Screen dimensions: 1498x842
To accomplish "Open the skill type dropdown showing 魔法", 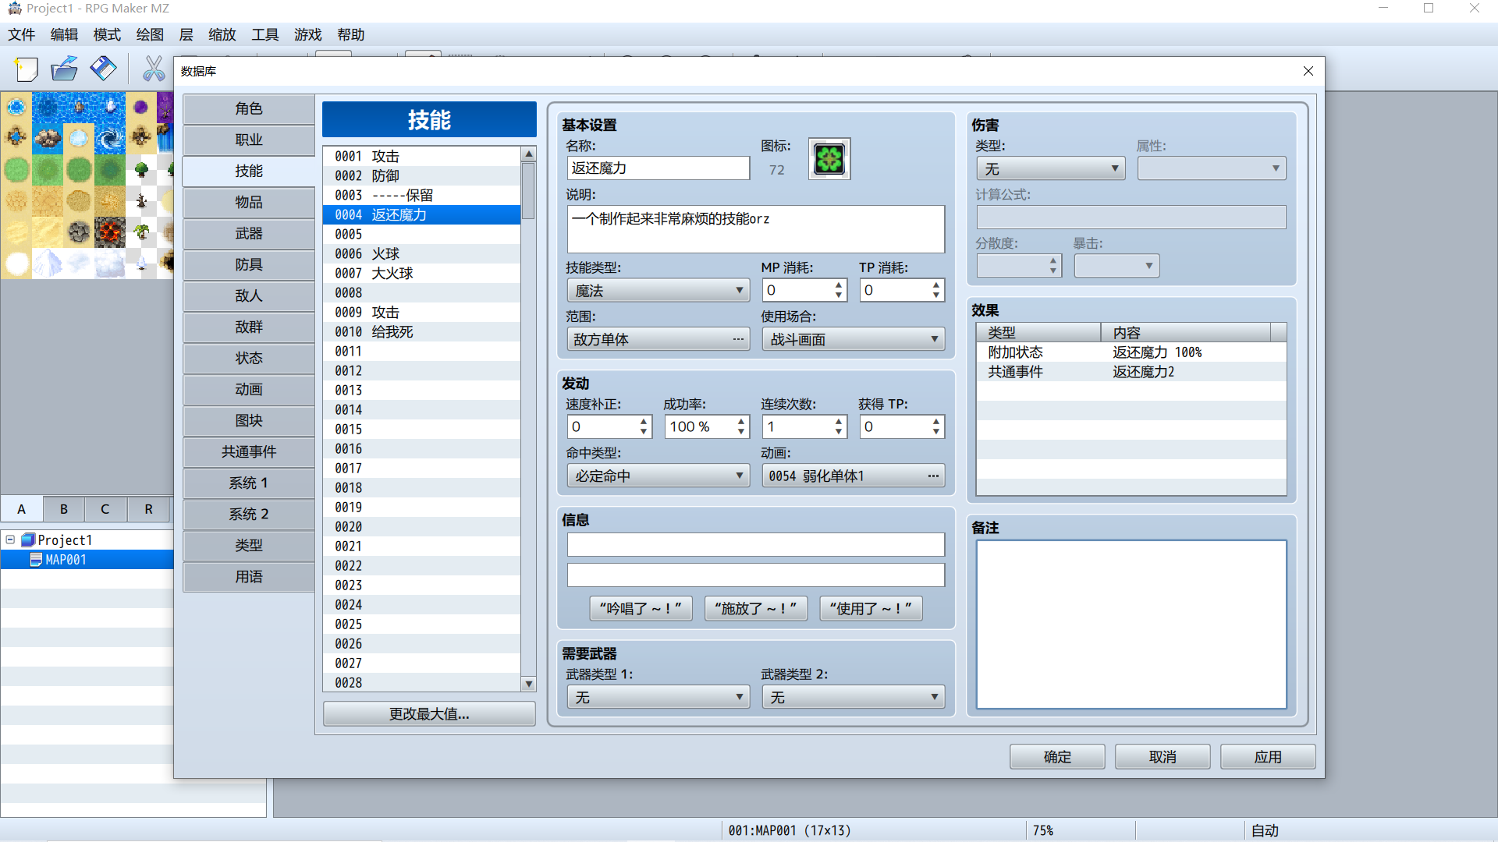I will 658,291.
